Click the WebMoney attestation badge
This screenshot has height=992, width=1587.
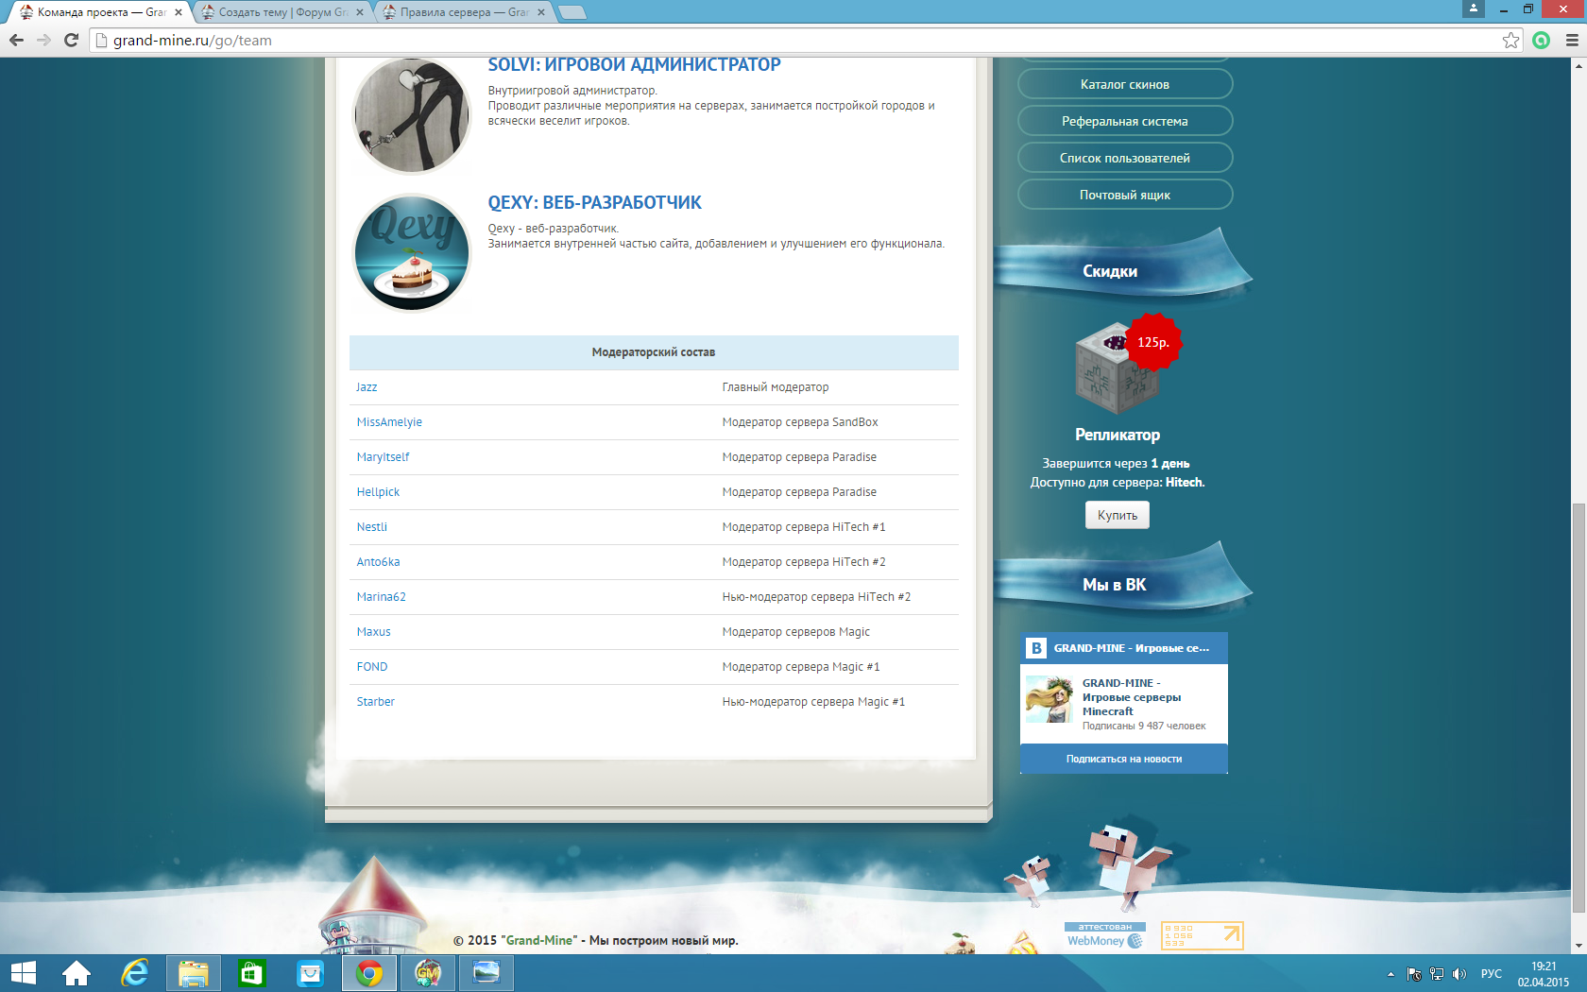pyautogui.click(x=1105, y=935)
